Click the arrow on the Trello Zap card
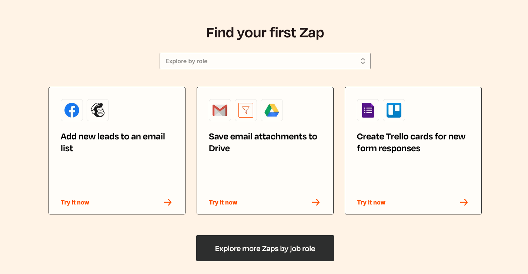Viewport: 528px width, 274px height. 464,202
